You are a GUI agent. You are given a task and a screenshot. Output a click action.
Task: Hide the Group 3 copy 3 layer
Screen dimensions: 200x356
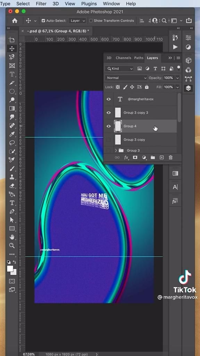pos(109,113)
